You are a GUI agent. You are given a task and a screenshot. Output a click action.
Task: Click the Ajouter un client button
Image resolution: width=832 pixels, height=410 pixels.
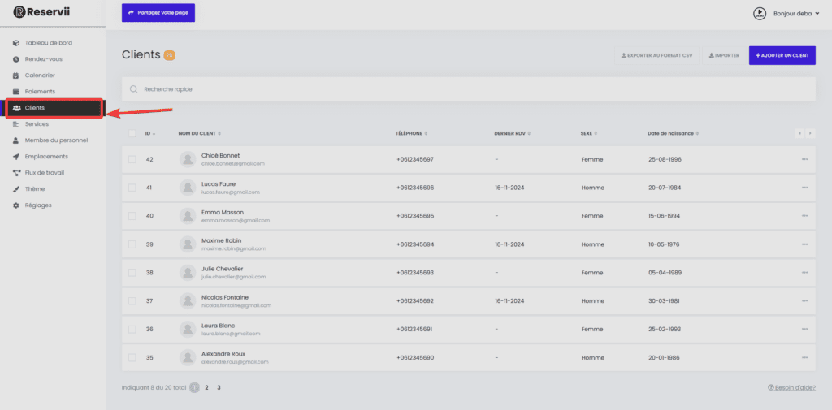click(782, 55)
